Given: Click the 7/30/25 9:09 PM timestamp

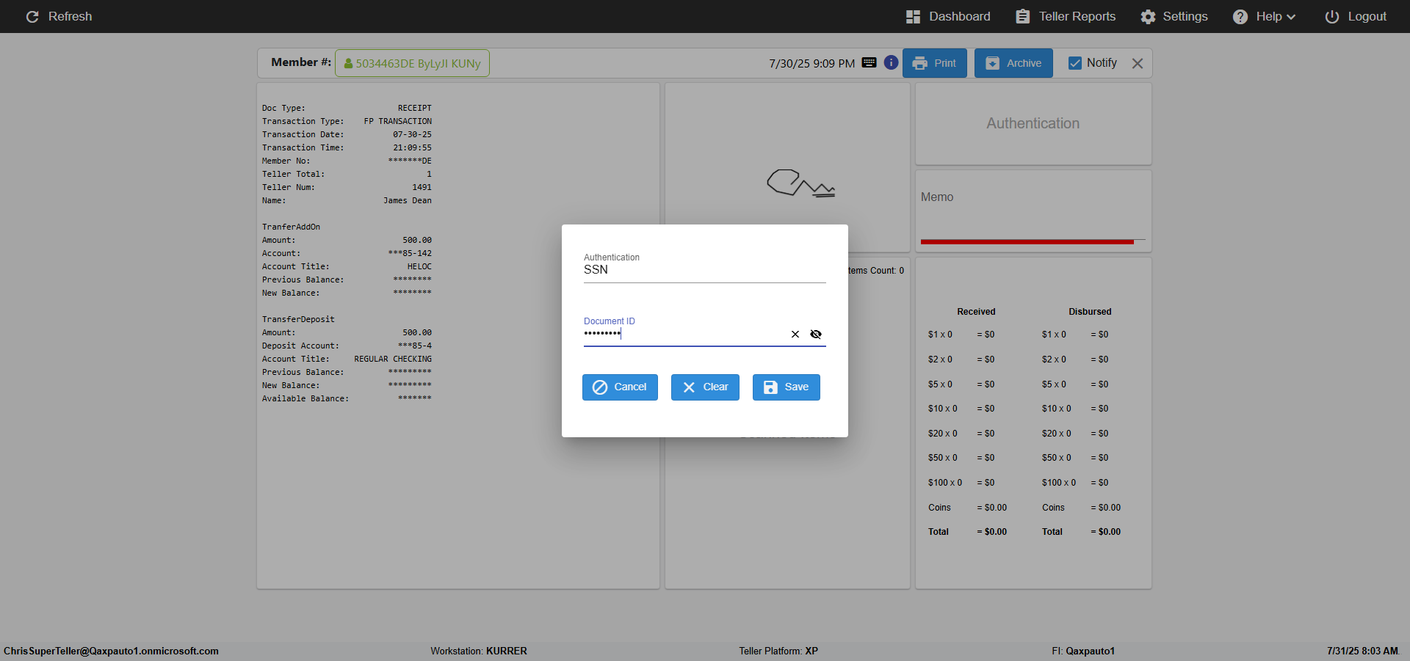Looking at the screenshot, I should tap(811, 63).
